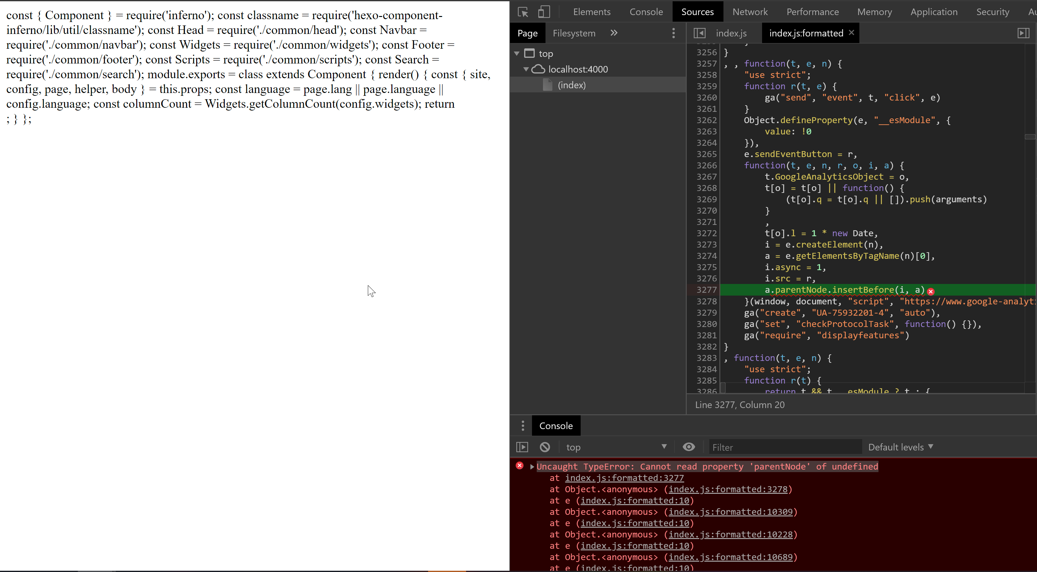Screen dimensions: 1037x572
Task: Toggle the breakpoint on line 3277
Action: (707, 290)
